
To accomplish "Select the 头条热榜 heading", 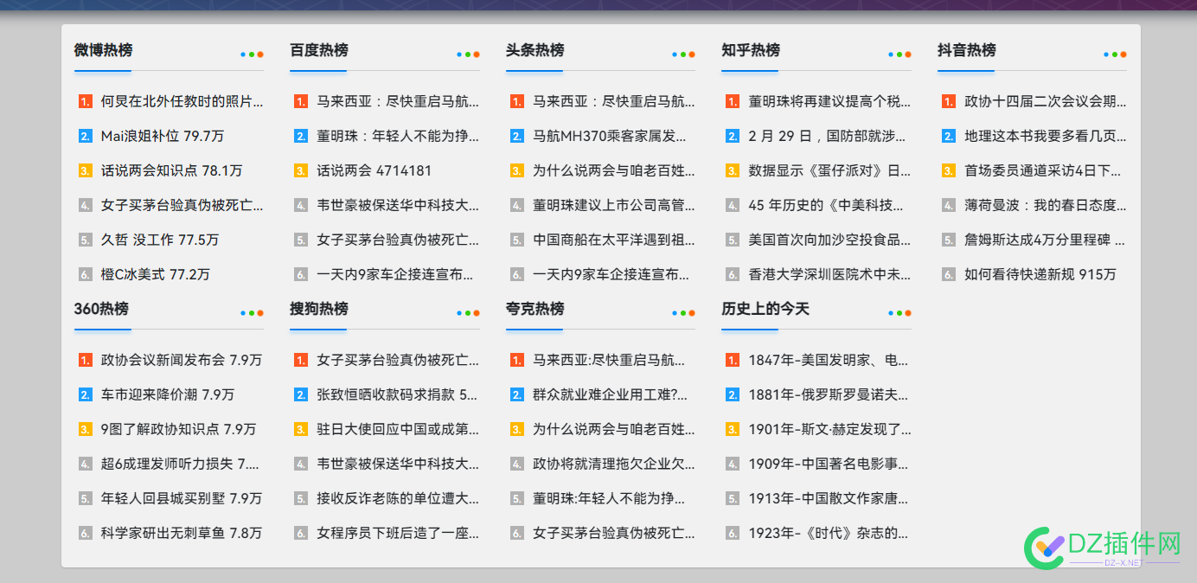I will click(x=534, y=50).
